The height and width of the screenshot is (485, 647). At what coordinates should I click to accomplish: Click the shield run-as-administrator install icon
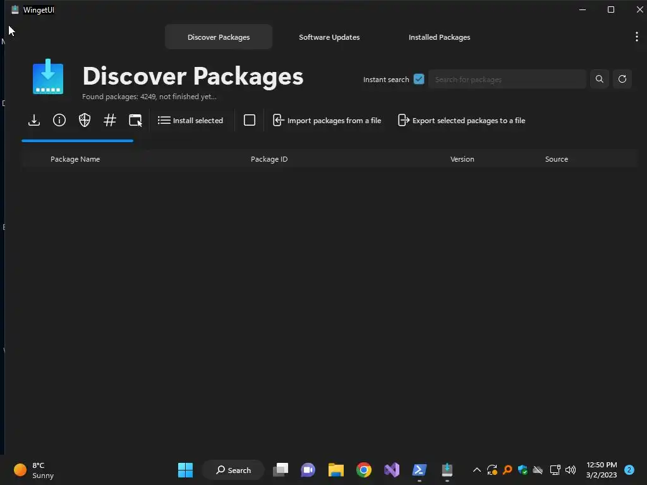(85, 121)
